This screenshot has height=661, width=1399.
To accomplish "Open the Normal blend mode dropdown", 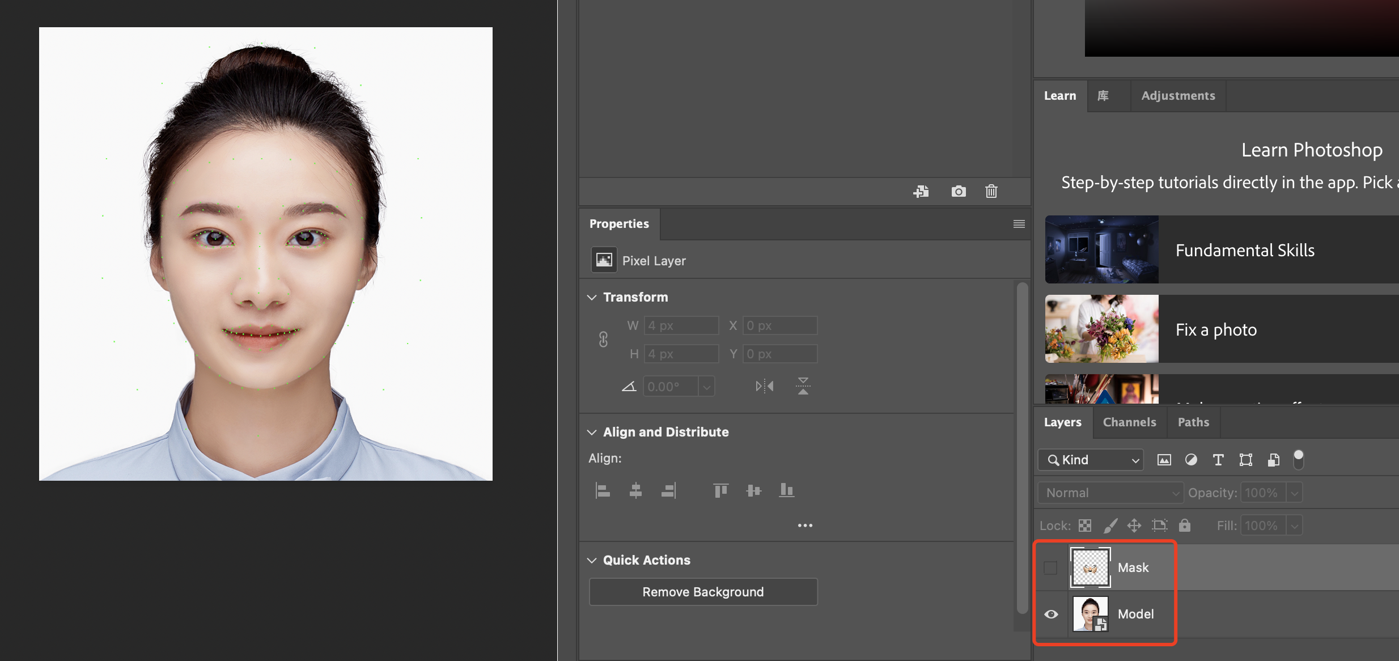I will (1110, 493).
